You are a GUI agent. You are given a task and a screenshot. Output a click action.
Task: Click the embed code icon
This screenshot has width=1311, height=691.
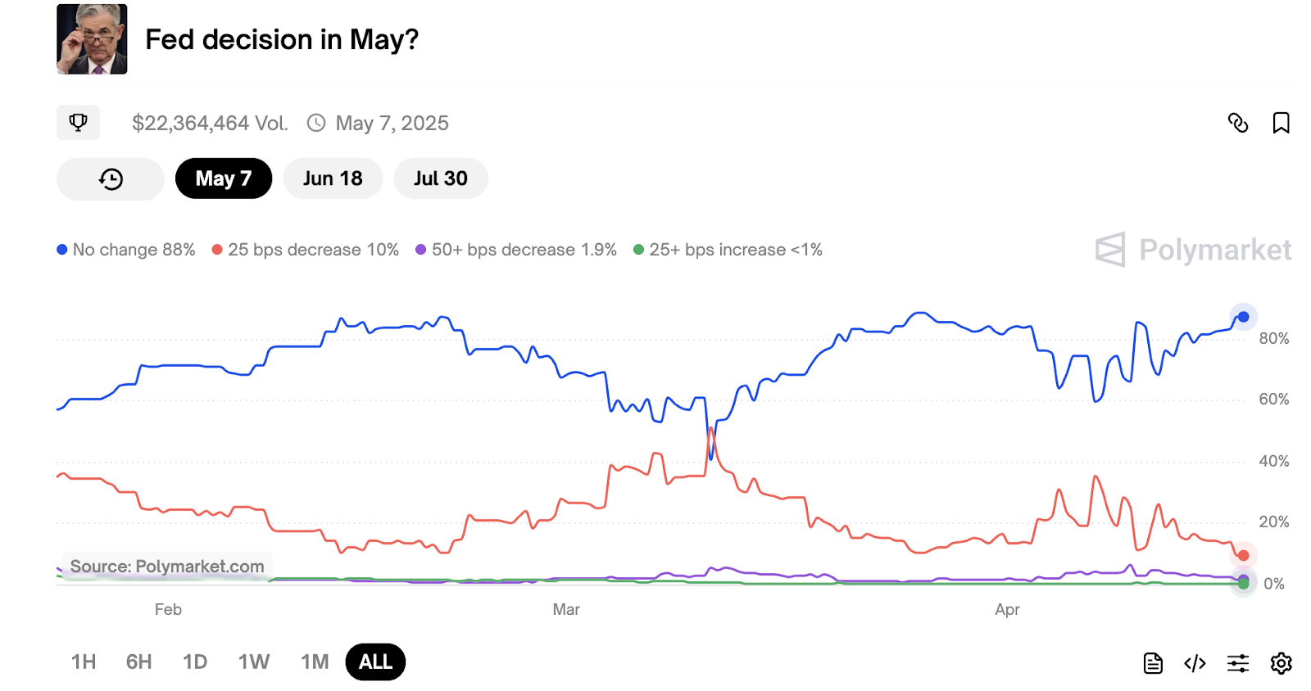point(1195,663)
